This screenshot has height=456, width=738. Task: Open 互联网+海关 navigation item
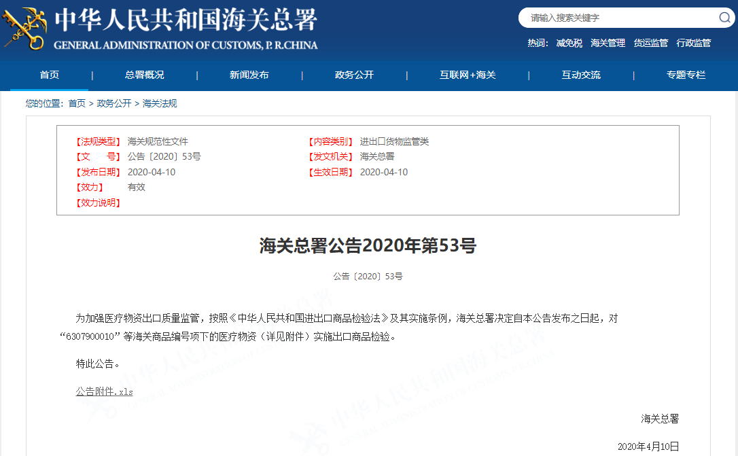[x=468, y=75]
